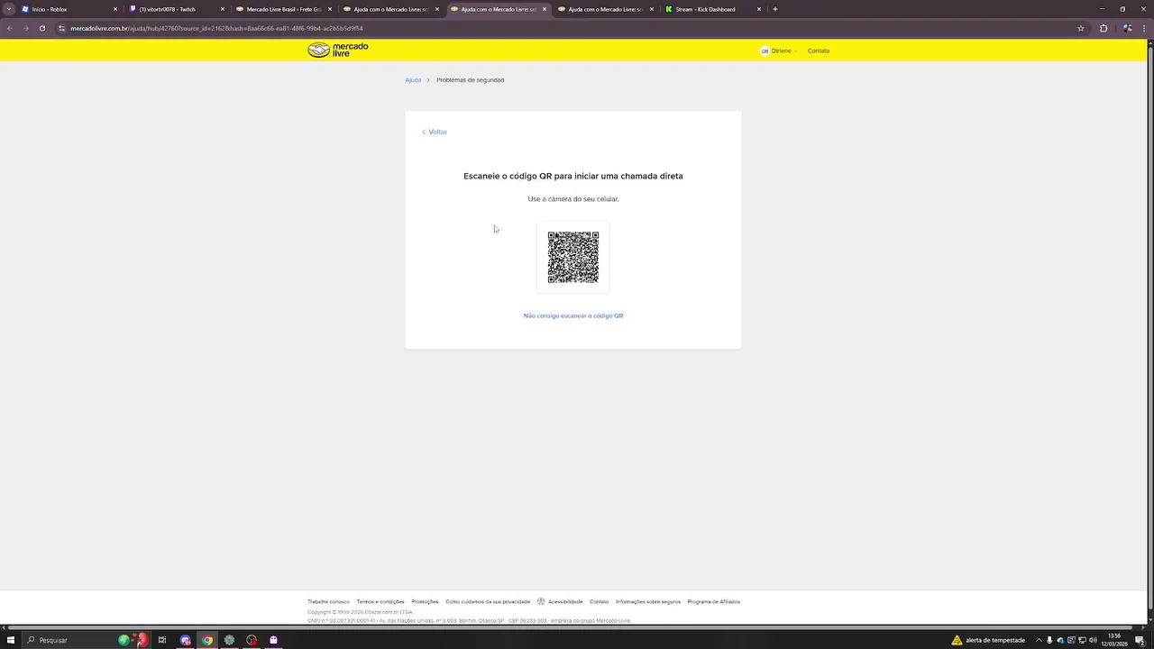Image resolution: width=1154 pixels, height=649 pixels.
Task: Open the volume control tray icon
Action: pos(1093,640)
